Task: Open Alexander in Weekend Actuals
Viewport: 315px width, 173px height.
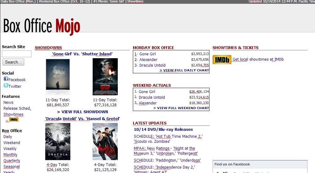Action: 148,103
